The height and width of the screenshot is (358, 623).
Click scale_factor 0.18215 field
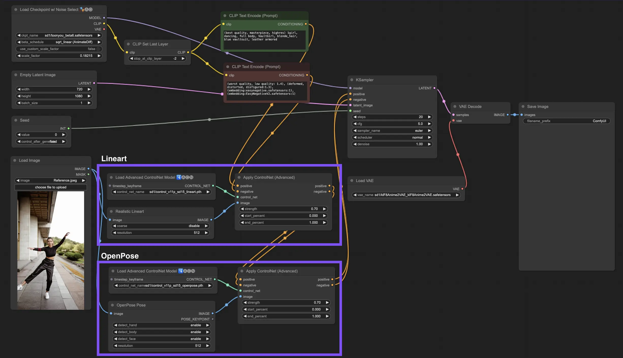[59, 56]
